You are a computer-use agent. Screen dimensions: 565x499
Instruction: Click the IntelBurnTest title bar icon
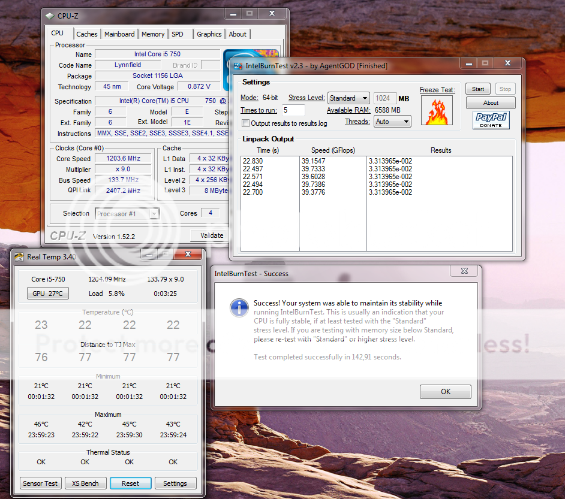pyautogui.click(x=237, y=65)
